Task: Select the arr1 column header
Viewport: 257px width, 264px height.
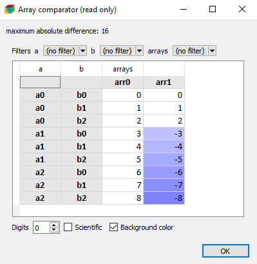Action: 164,82
